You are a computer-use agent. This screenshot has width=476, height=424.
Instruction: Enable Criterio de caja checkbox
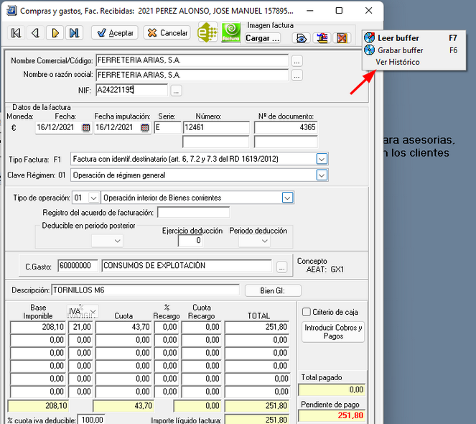[x=307, y=311]
